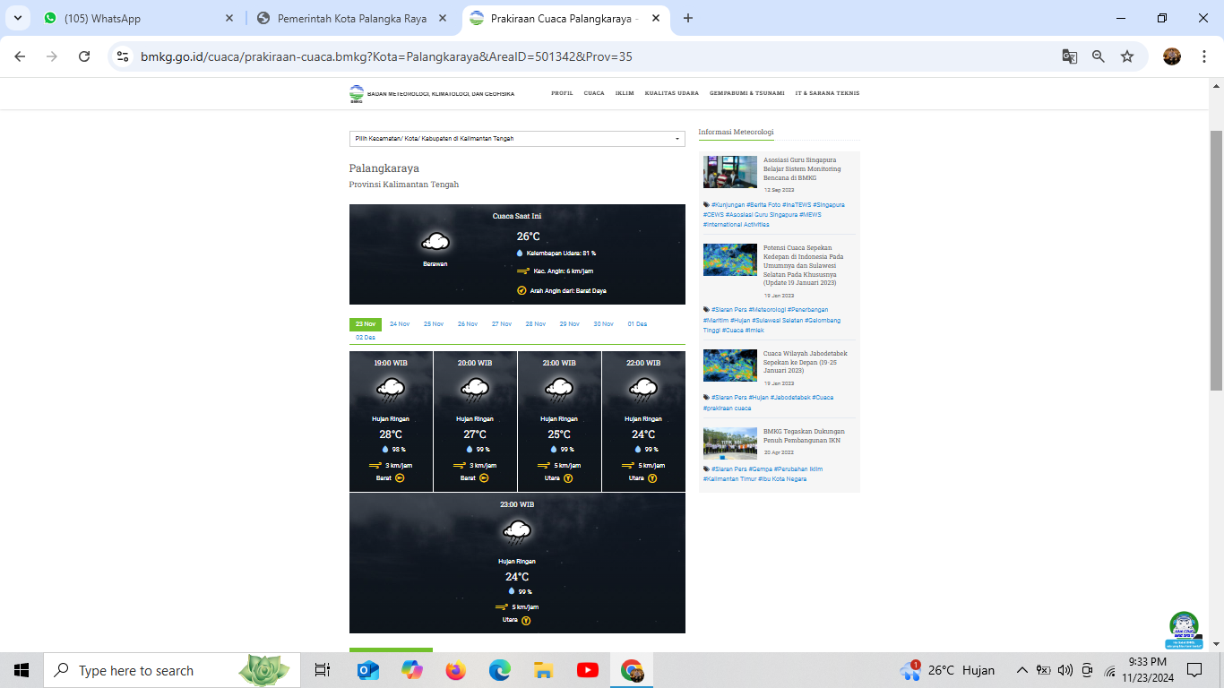Click the Utara wind direction icon at 22:00
This screenshot has width=1224, height=688.
[652, 478]
